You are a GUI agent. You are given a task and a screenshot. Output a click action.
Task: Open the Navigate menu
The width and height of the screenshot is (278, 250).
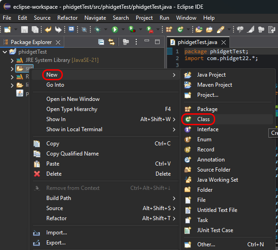point(95,18)
